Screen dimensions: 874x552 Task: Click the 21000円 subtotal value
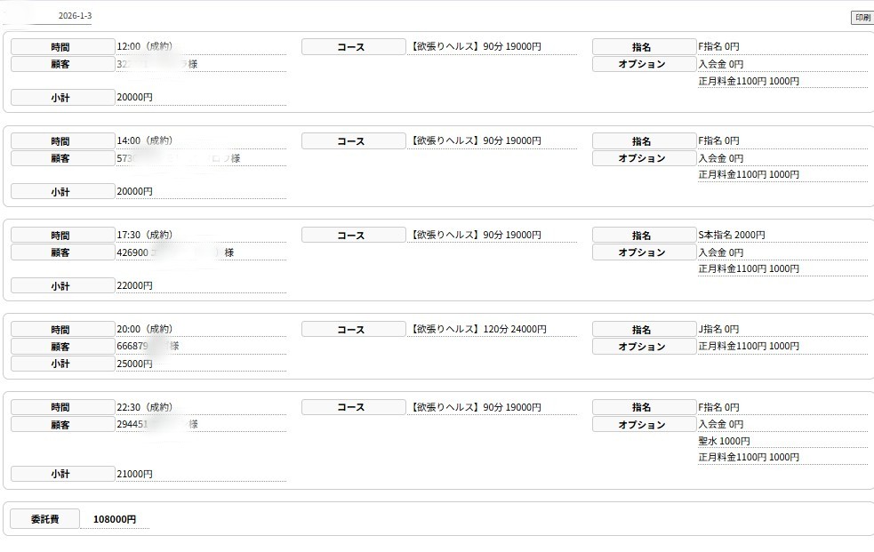click(134, 474)
